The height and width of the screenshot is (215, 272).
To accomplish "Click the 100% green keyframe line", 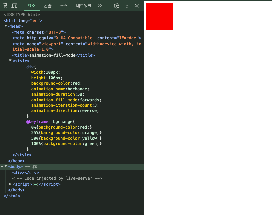I will tap(66, 144).
